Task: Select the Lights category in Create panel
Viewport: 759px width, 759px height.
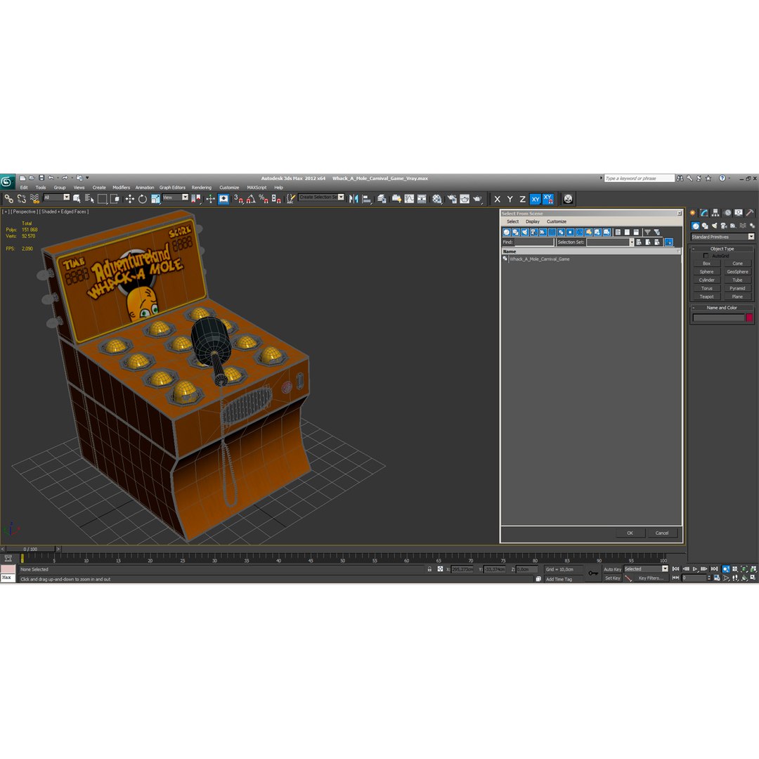Action: (715, 226)
